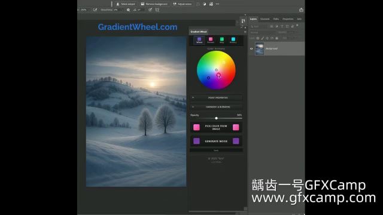Image resolution: width=383 pixels, height=215 pixels.
Task: Open the layer Kind filter dropdown
Action: 259,26
